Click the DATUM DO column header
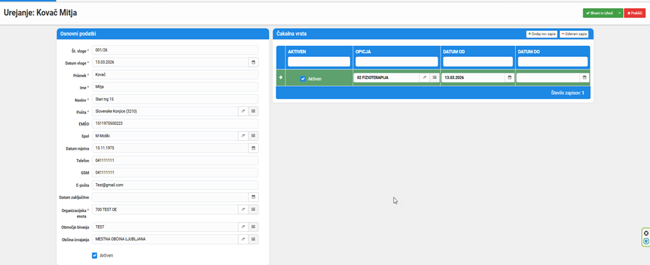650x265 pixels. click(x=528, y=51)
